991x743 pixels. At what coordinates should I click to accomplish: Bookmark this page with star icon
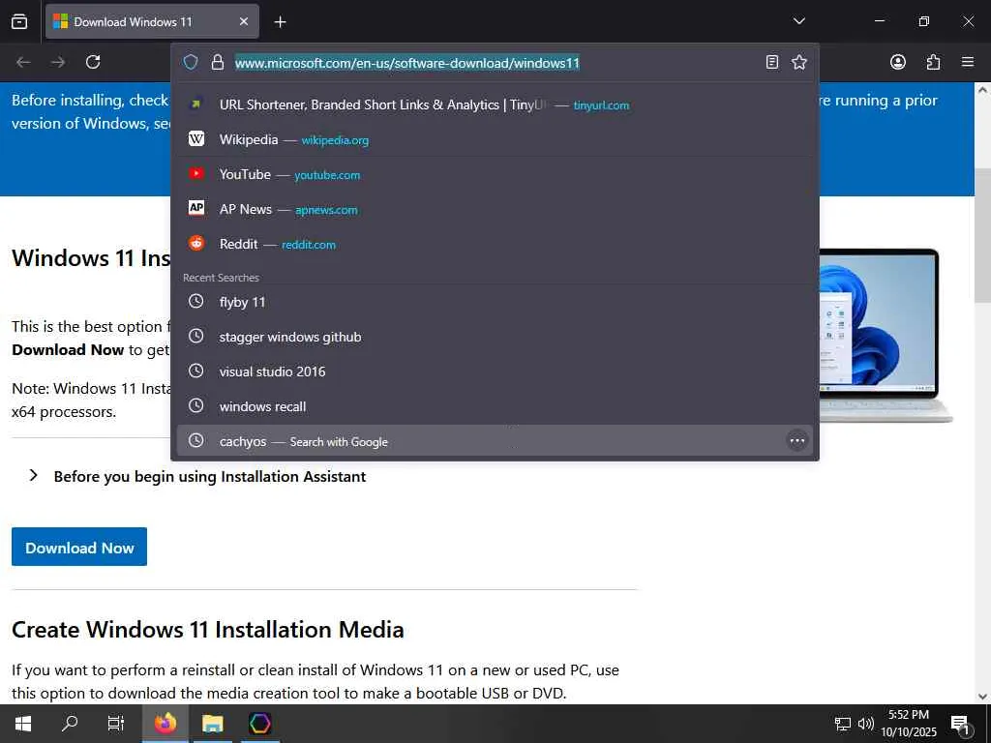pos(798,62)
